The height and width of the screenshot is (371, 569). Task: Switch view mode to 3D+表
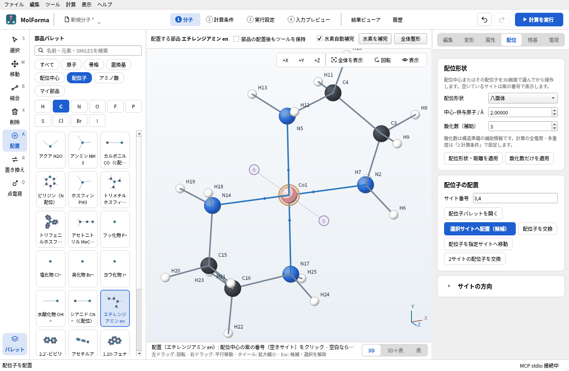coord(395,350)
